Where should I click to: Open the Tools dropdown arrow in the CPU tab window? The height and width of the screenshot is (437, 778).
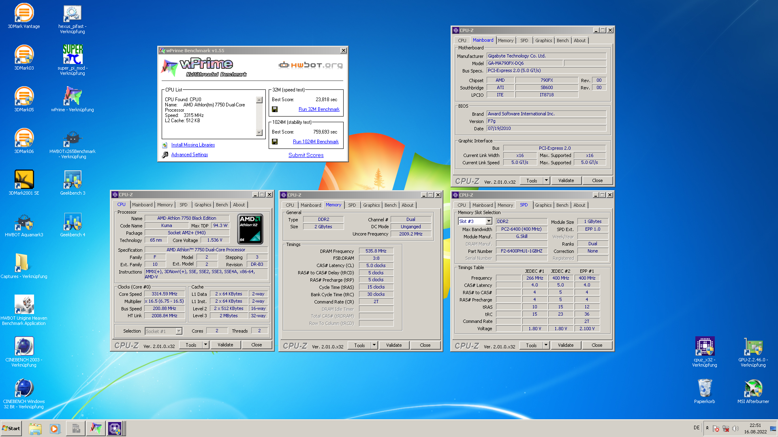point(206,345)
